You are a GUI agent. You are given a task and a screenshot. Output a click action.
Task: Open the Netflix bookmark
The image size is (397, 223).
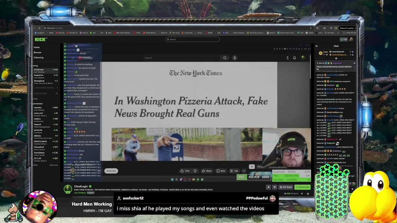tap(209, 33)
